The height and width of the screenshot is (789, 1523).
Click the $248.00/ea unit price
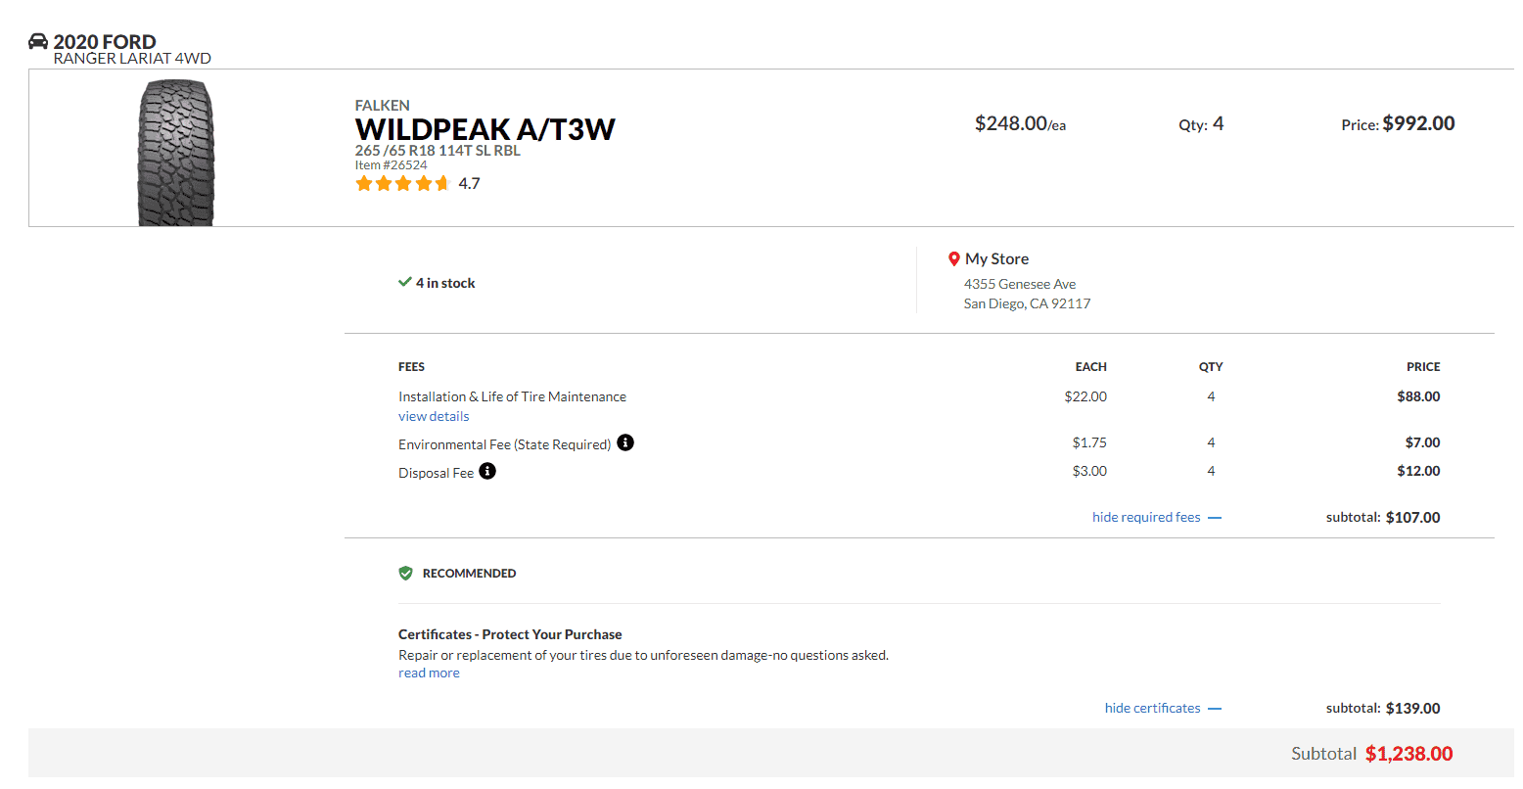[x=1020, y=123]
